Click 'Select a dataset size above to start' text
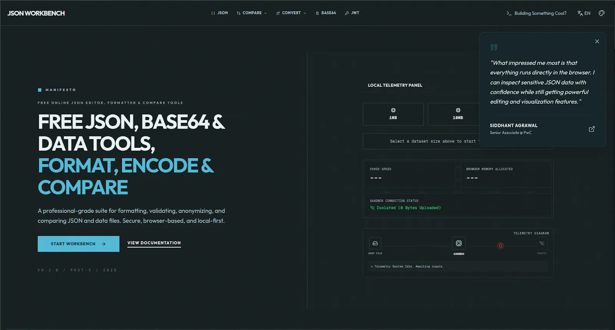This screenshot has height=330, width=615. click(433, 142)
